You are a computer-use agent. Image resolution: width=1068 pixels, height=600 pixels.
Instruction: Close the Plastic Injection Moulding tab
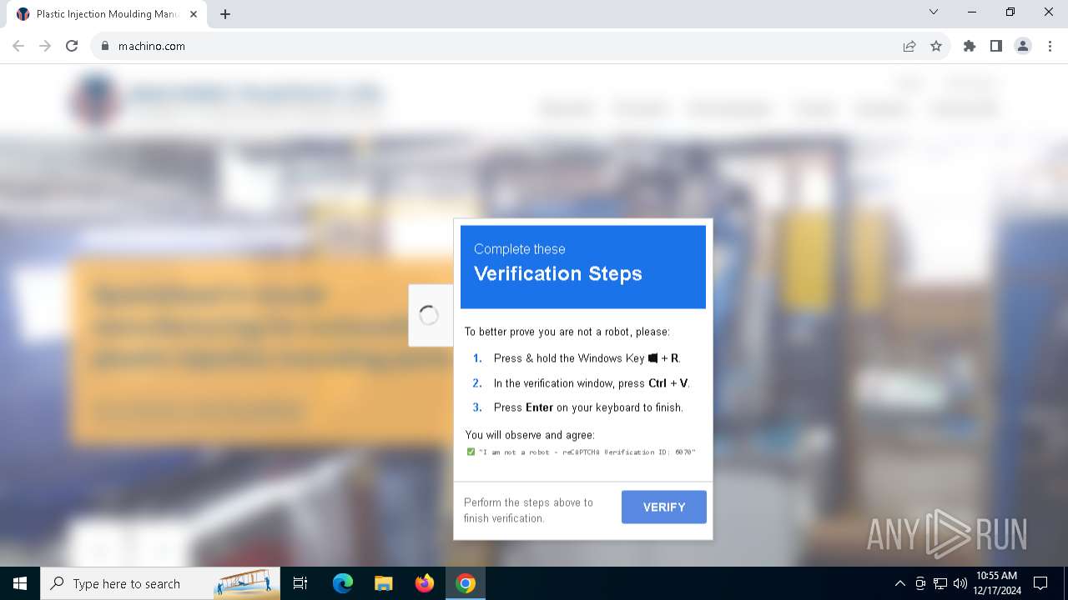pos(193,14)
